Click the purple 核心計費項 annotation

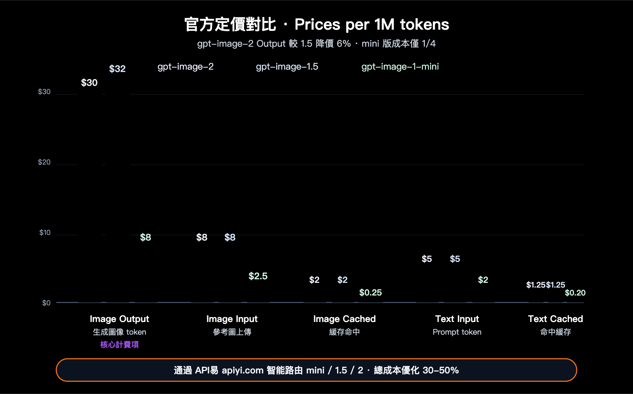pyautogui.click(x=120, y=345)
